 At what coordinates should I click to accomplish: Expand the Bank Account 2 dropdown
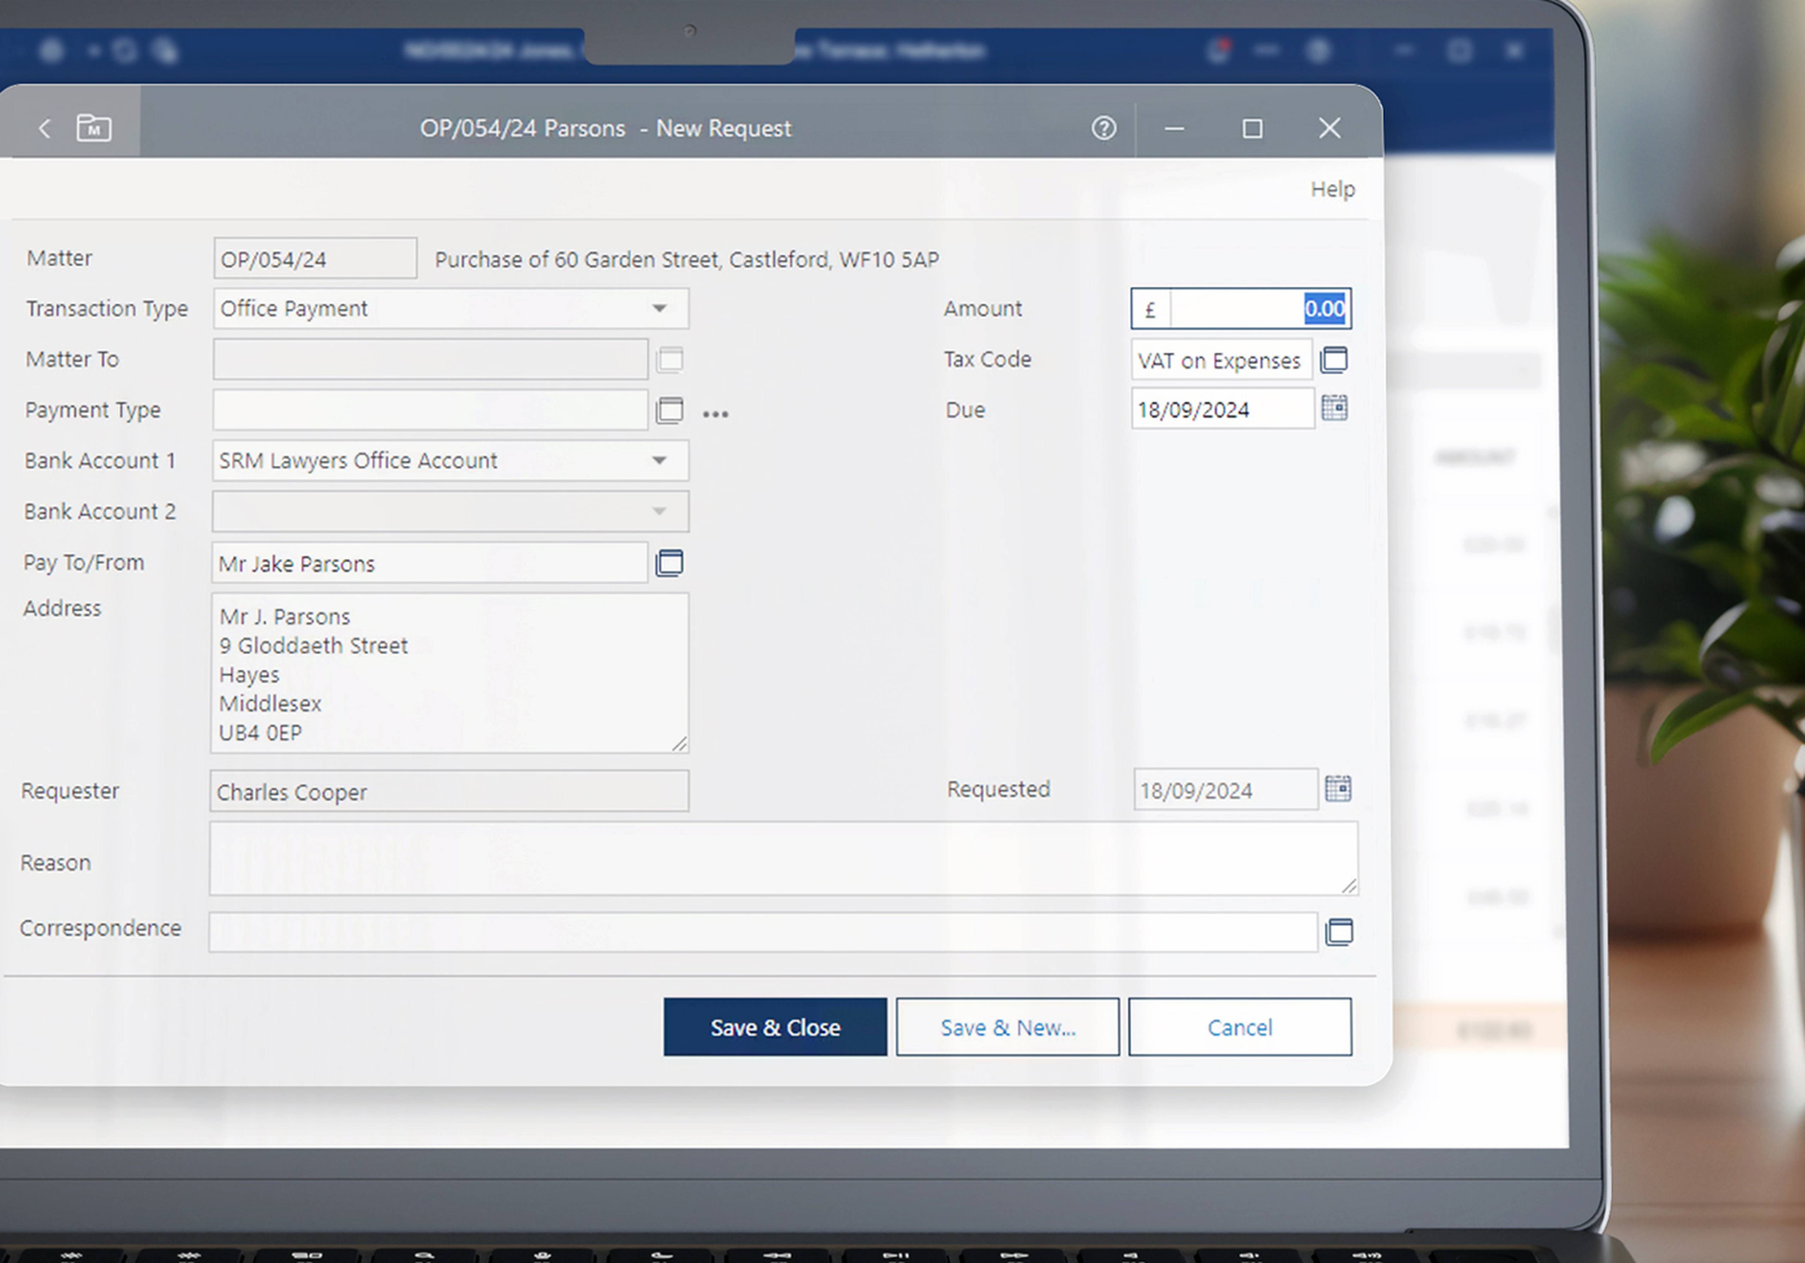[660, 512]
